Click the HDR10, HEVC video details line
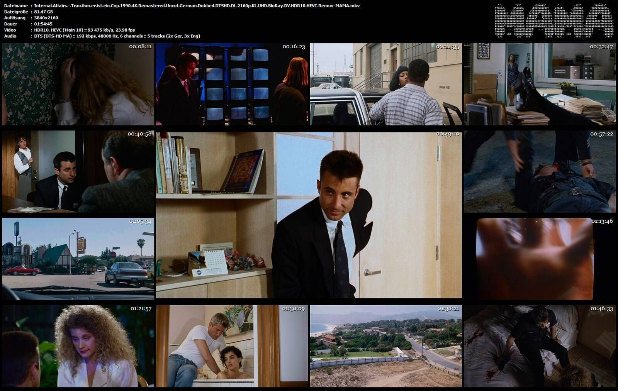 85,30
